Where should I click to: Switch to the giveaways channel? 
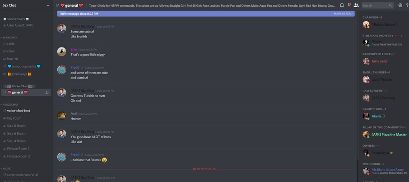coord(19,74)
